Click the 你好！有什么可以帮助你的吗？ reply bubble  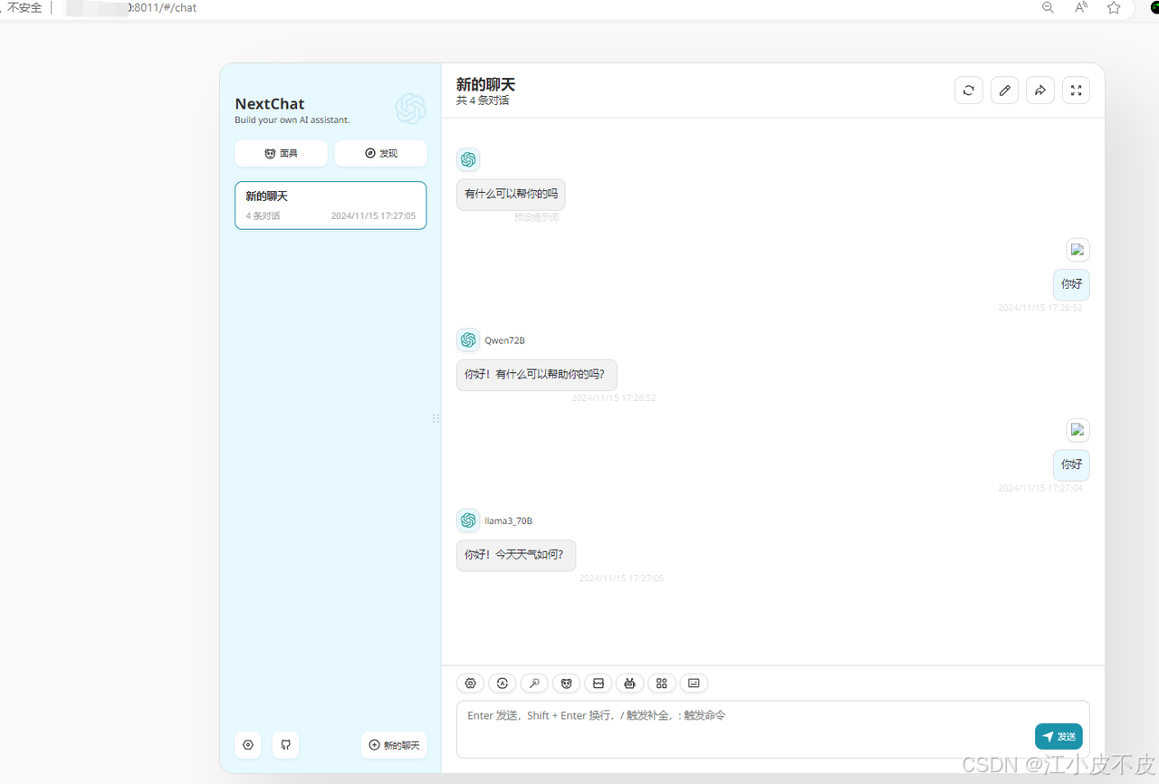coord(537,375)
